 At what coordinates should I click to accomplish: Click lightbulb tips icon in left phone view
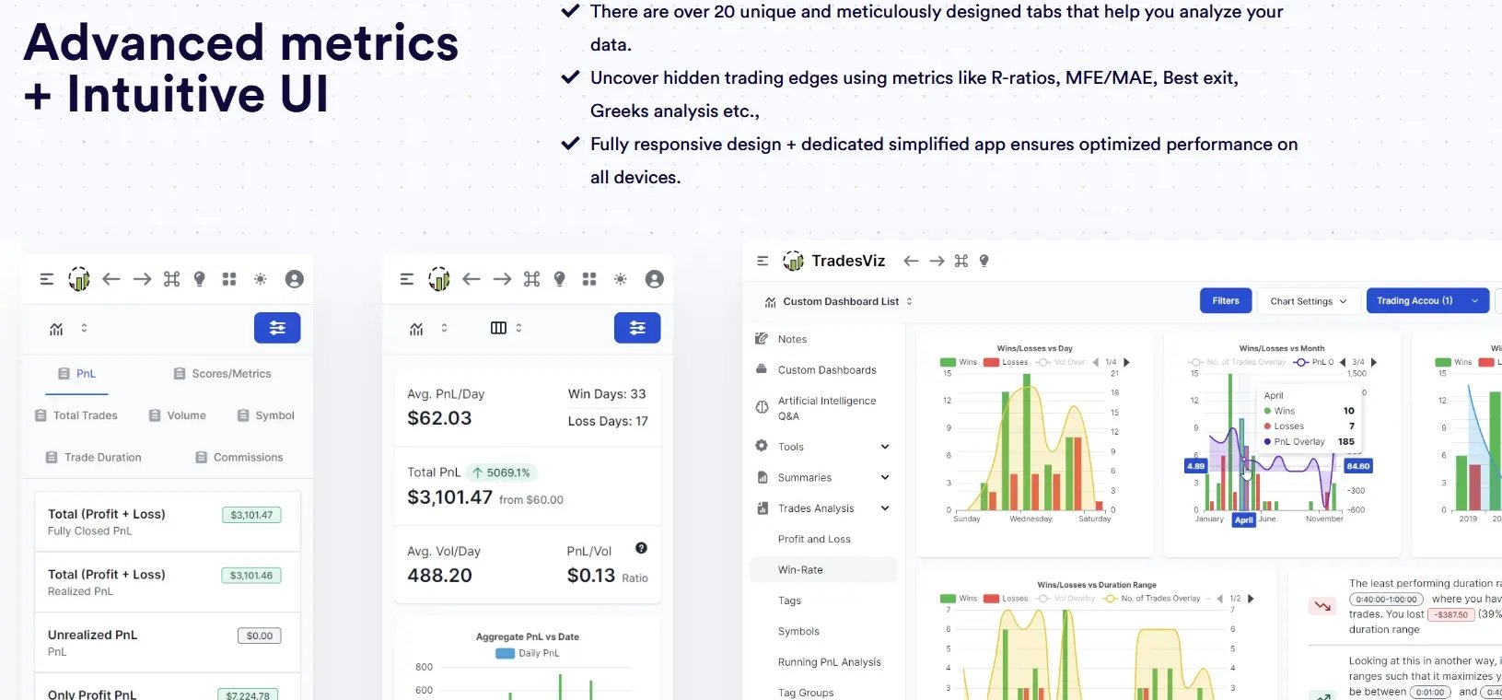point(199,279)
